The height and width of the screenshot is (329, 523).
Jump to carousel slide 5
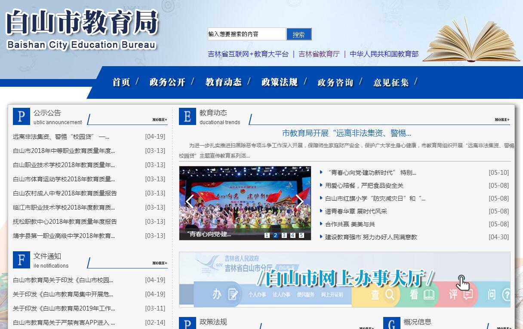click(x=301, y=235)
